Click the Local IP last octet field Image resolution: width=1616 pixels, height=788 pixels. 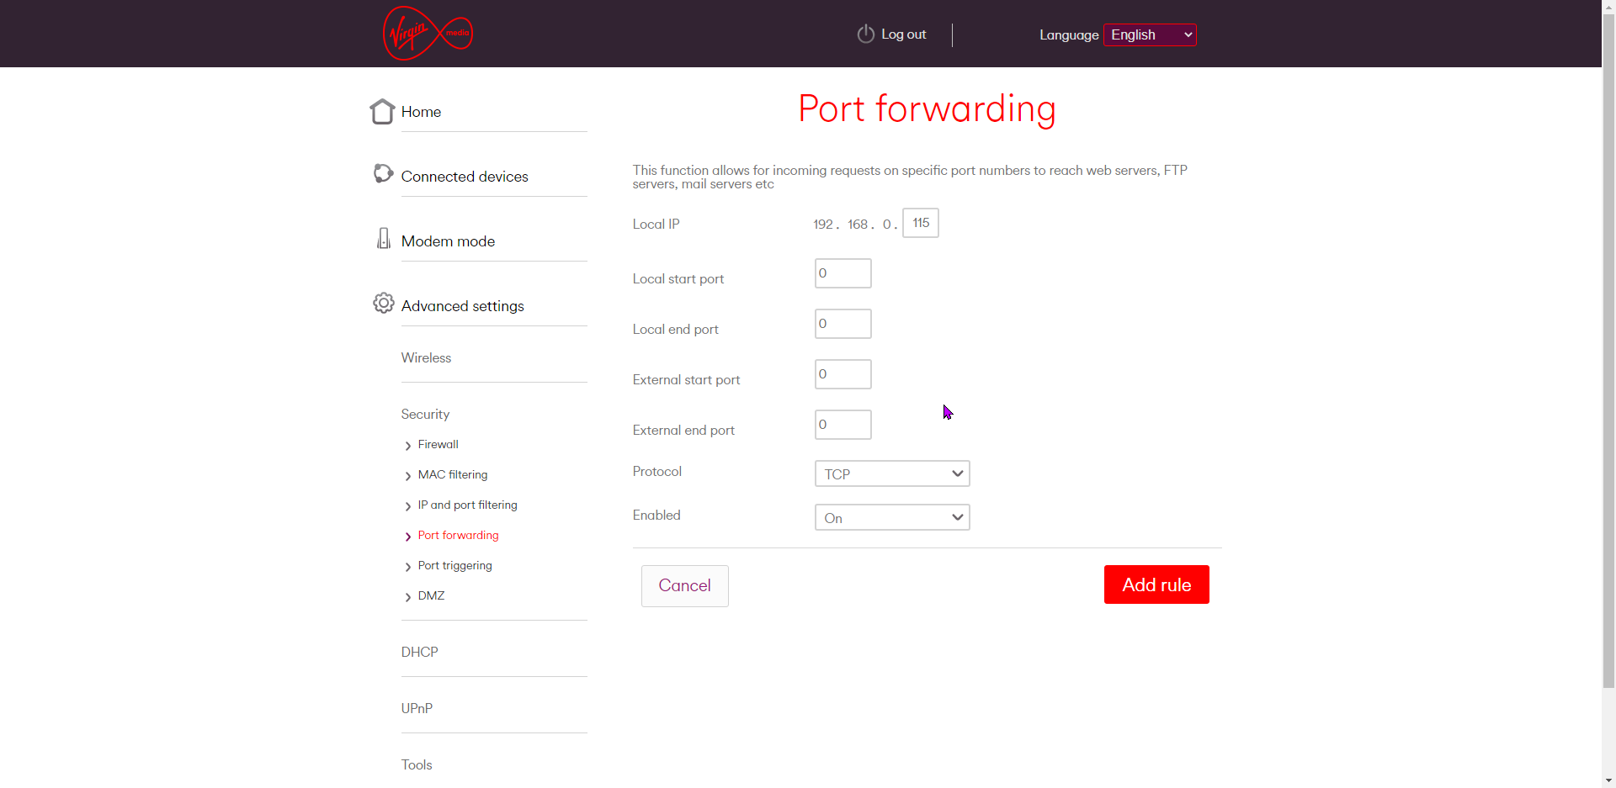[921, 223]
